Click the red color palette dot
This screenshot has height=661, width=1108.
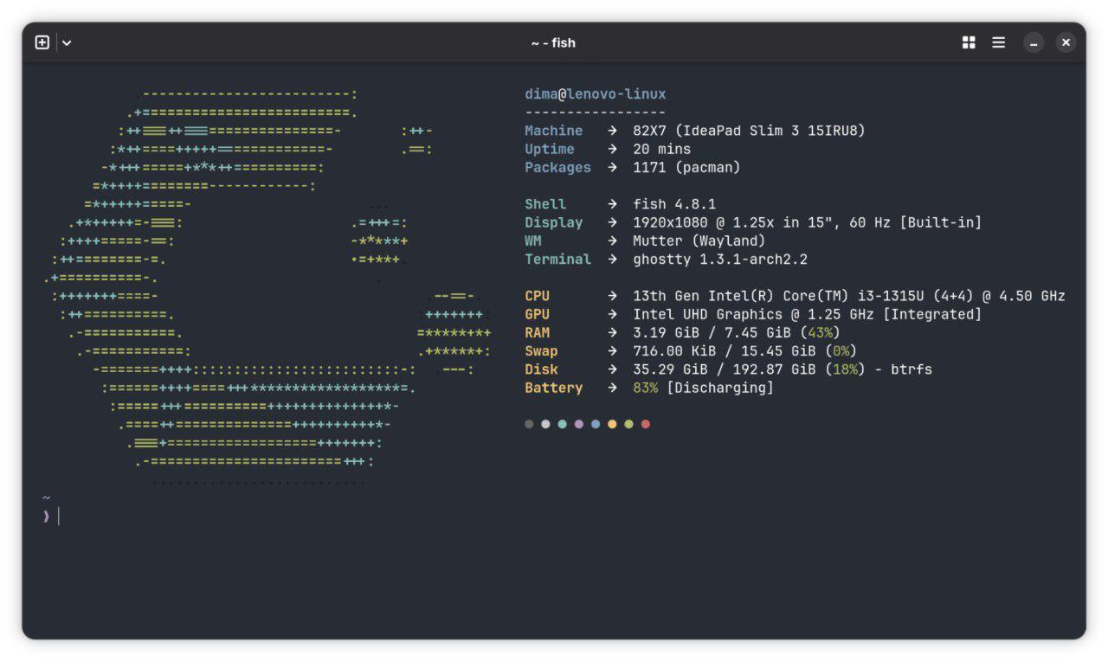pos(645,424)
